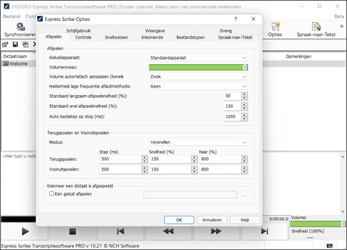Decrease Standaard snel afspeelsnelheid stepper
Image resolution: width=347 pixels, height=250 pixels.
(244, 108)
